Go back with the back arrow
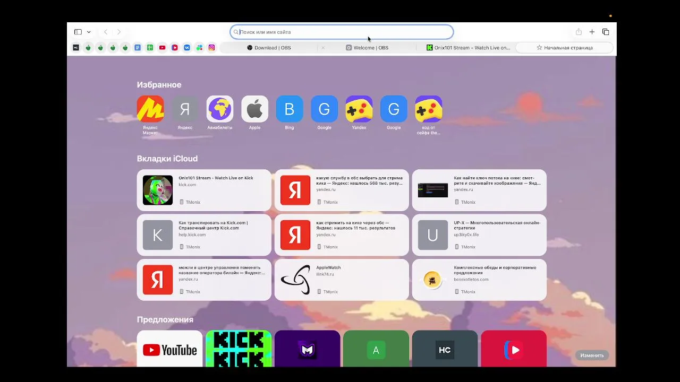 point(106,32)
